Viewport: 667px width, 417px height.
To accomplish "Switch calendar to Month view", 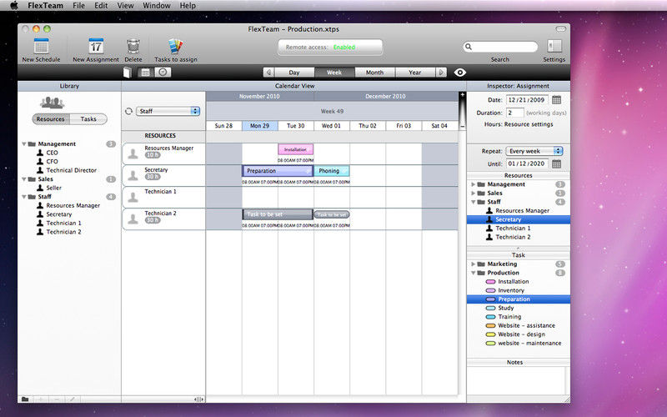I will click(374, 73).
